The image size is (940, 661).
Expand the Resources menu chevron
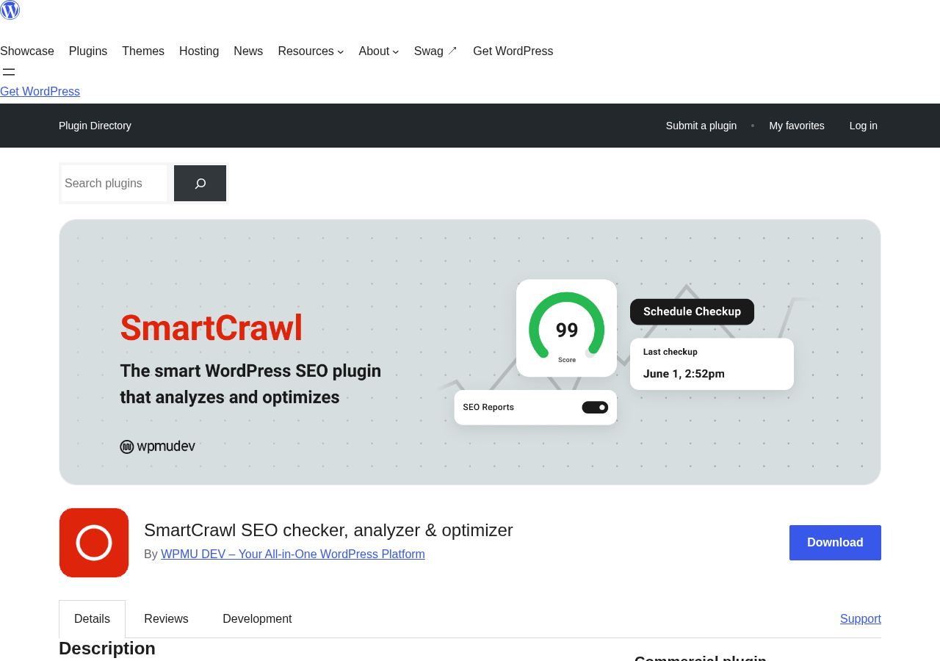coord(340,51)
